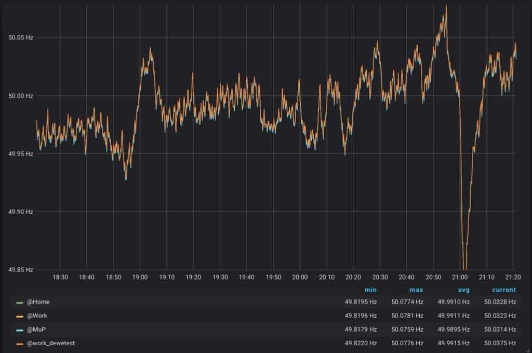Screen dimensions: 532x353
Task: Click the @Home min value 49.8195 Hz
Action: (361, 302)
